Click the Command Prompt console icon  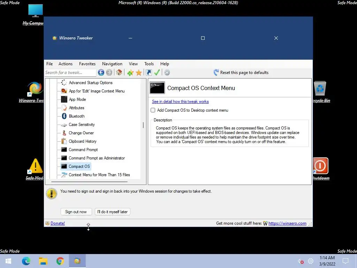64,149
